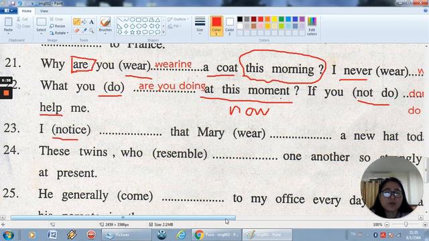Choose the Oval shape

coord(133,19)
